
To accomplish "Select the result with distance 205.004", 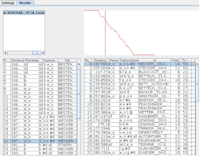I will [x=140, y=68].
